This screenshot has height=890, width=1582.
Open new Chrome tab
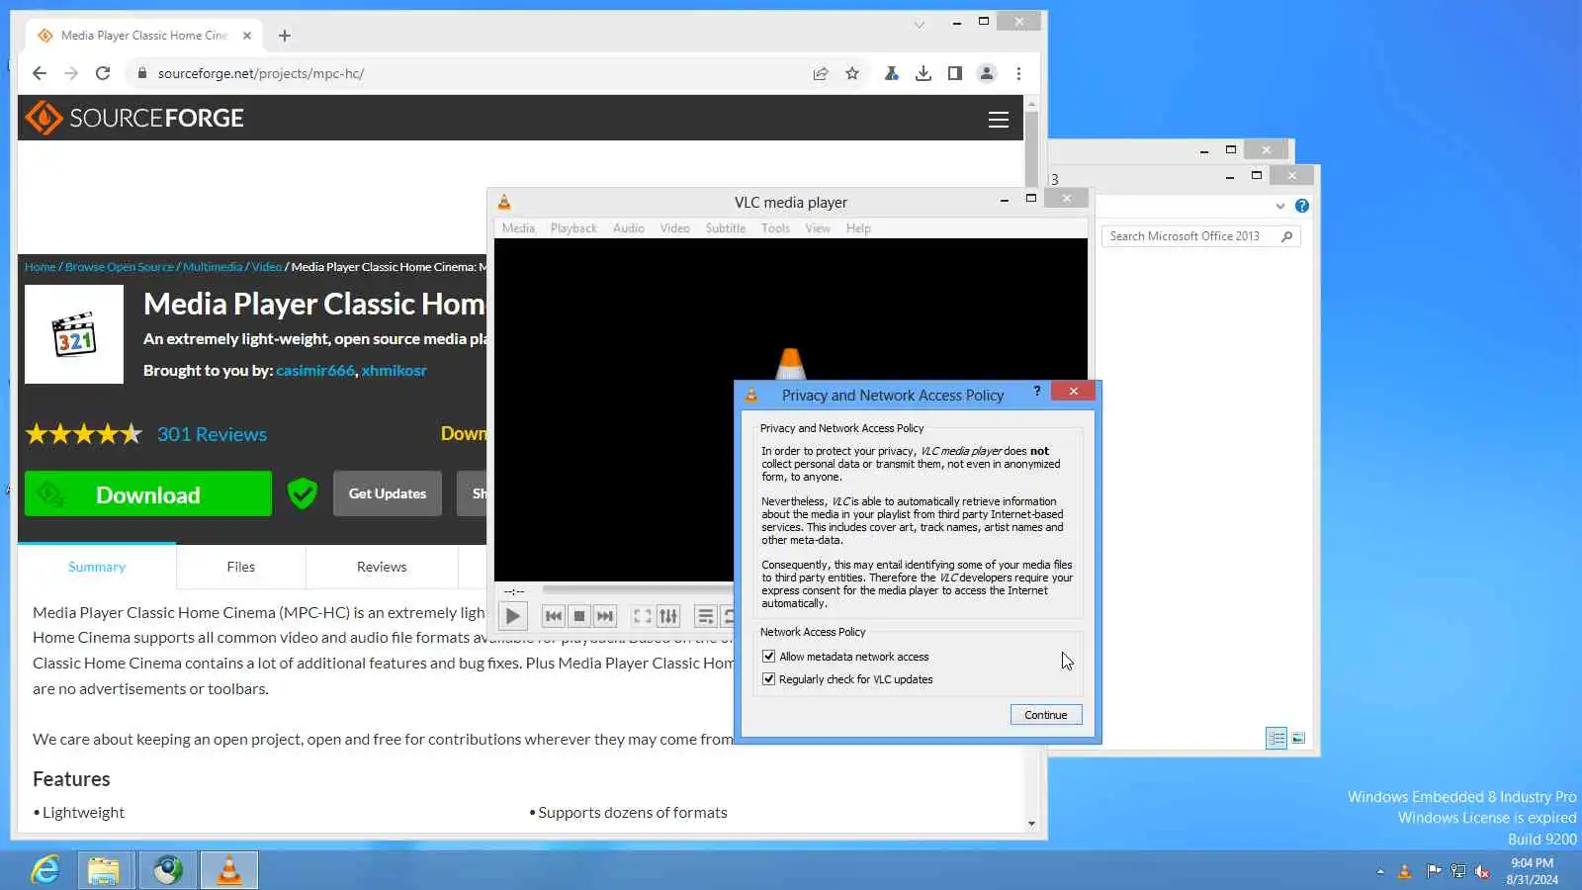click(285, 36)
